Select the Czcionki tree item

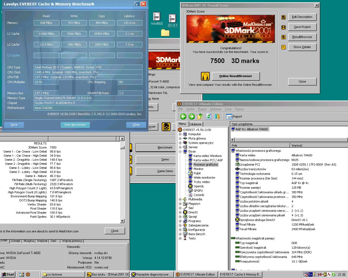199,195
